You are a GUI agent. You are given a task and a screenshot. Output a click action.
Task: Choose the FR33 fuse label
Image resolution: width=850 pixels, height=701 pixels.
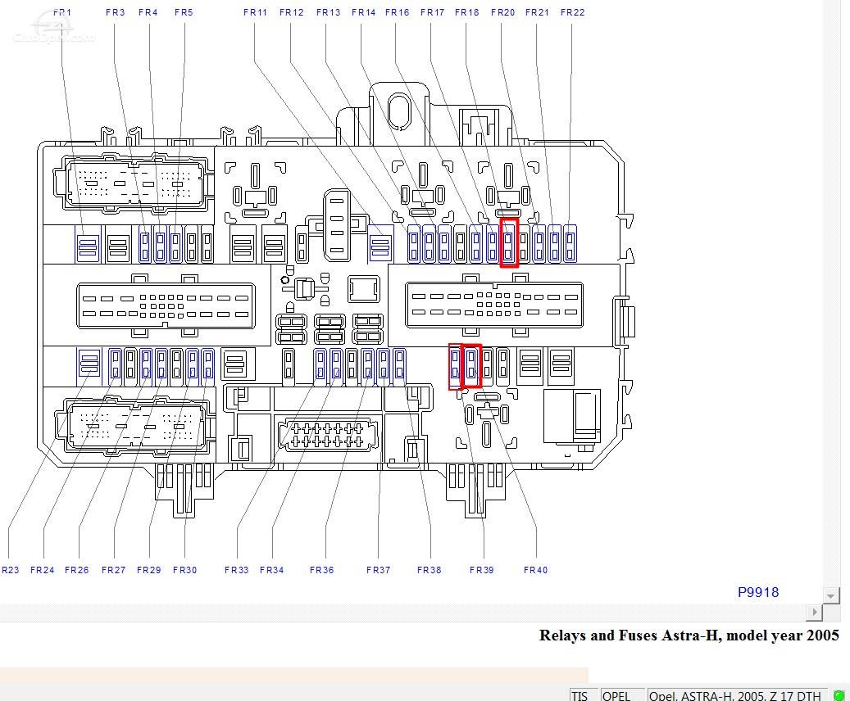point(236,570)
